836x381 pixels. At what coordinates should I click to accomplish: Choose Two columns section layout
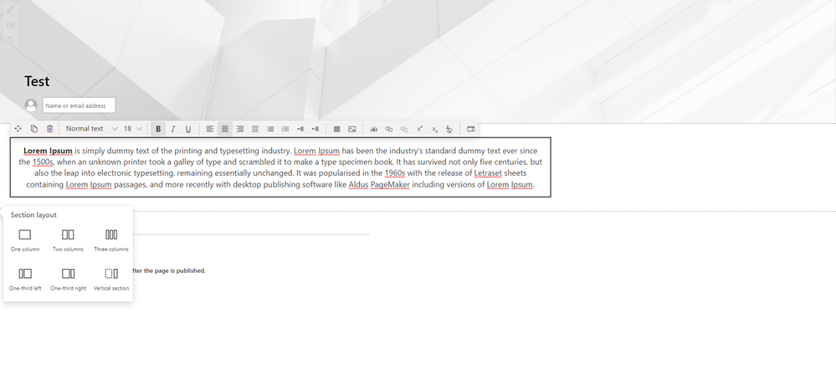pos(69,240)
